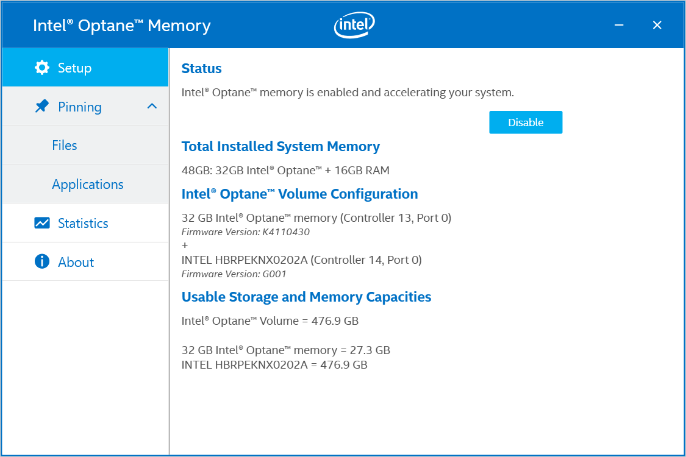Click the '48GB: 32GB Intel Optane + 16GB RAM' text
The width and height of the screenshot is (686, 457).
pyautogui.click(x=285, y=170)
